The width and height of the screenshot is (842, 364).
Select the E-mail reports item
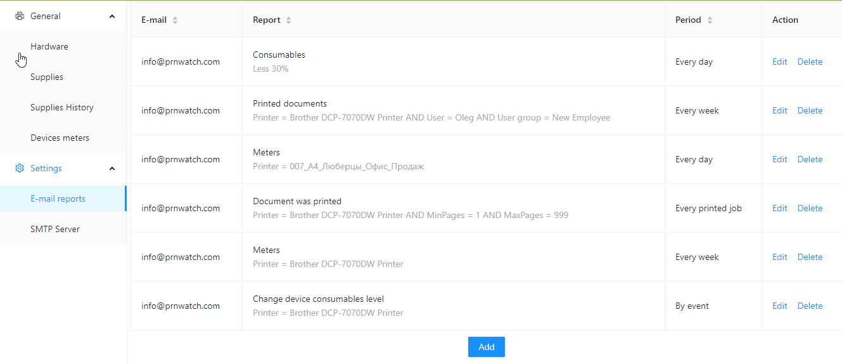(63, 198)
